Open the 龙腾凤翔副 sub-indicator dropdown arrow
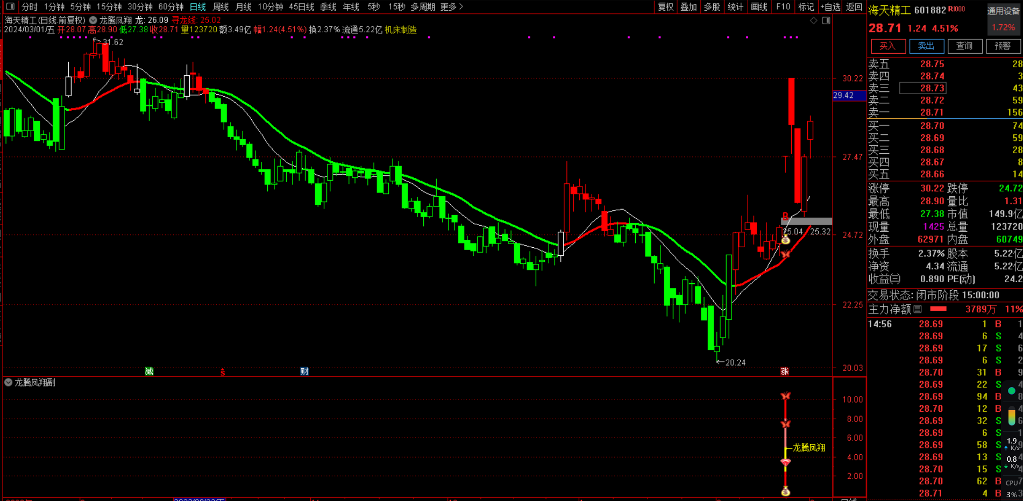The image size is (1023, 501). tap(8, 382)
